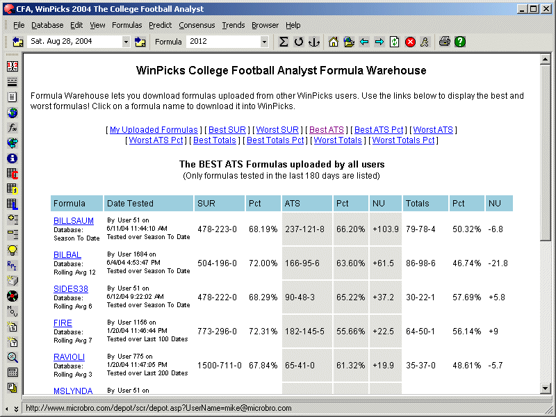Click the circular arrow reset icon
The height and width of the screenshot is (417, 556).
click(x=299, y=42)
